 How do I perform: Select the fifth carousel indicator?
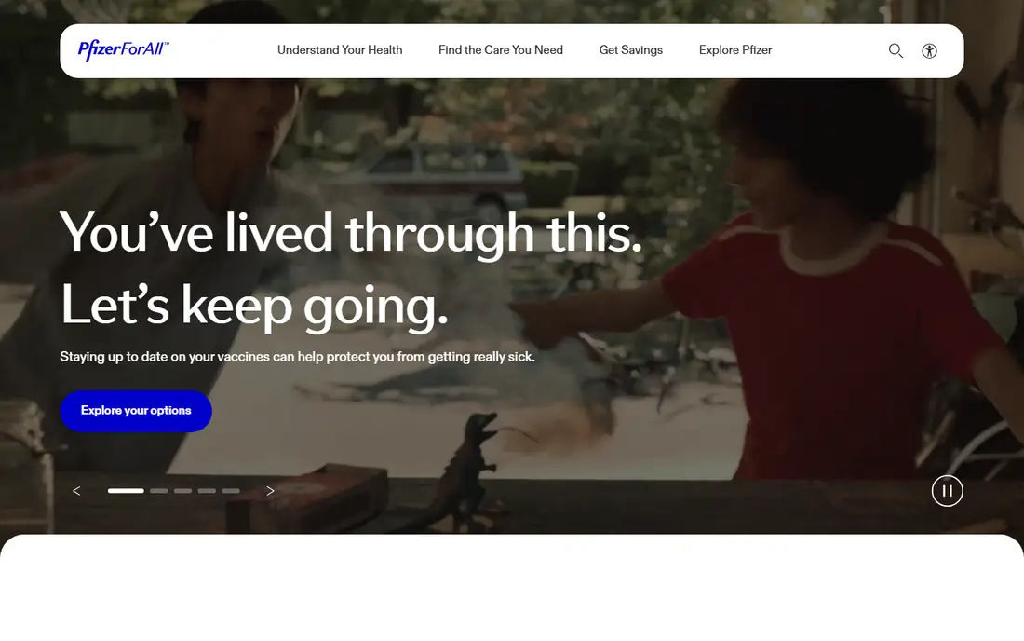pyautogui.click(x=231, y=491)
